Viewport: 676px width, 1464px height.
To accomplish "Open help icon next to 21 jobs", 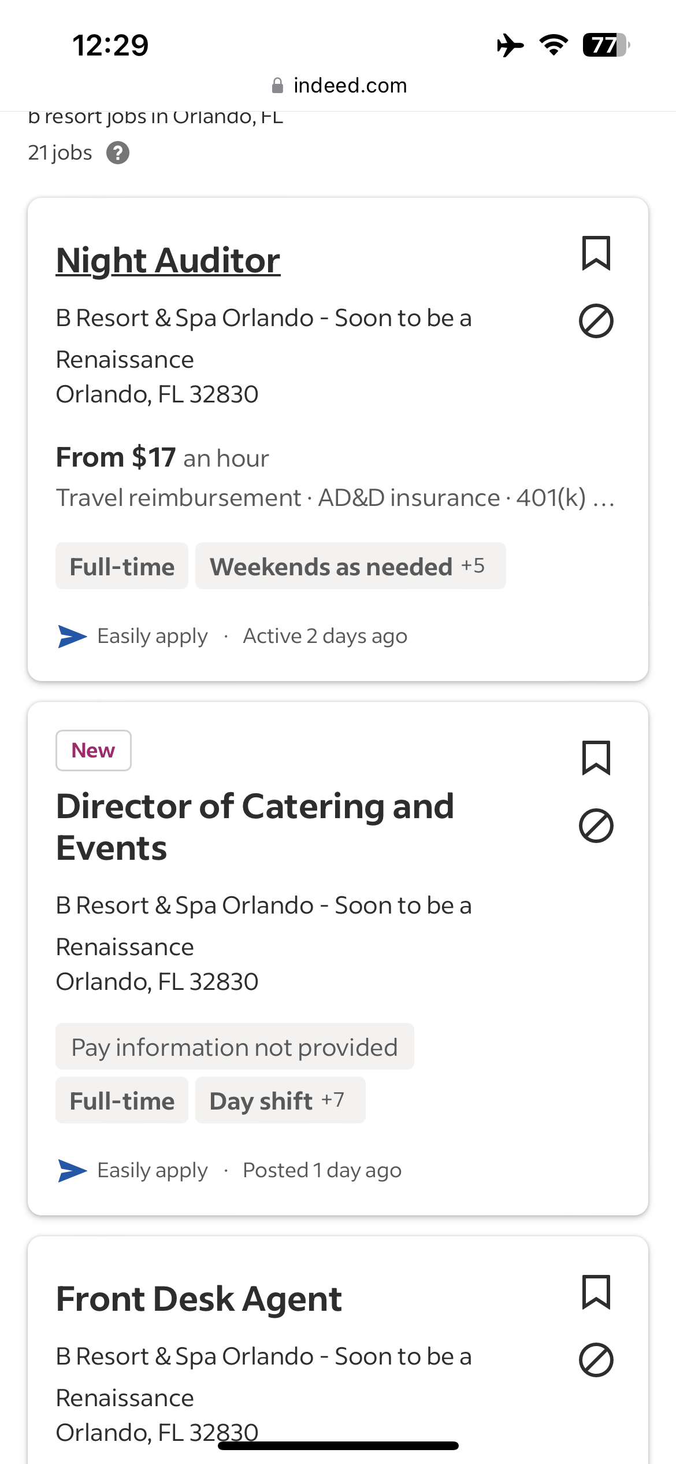I will click(x=118, y=153).
